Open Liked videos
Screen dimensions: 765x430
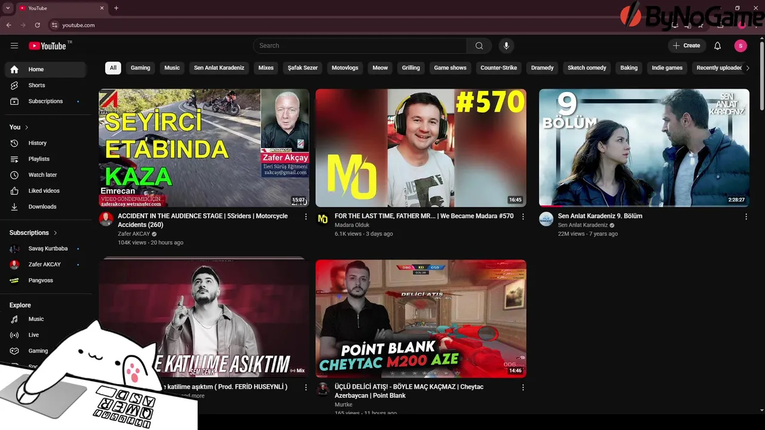(x=46, y=191)
